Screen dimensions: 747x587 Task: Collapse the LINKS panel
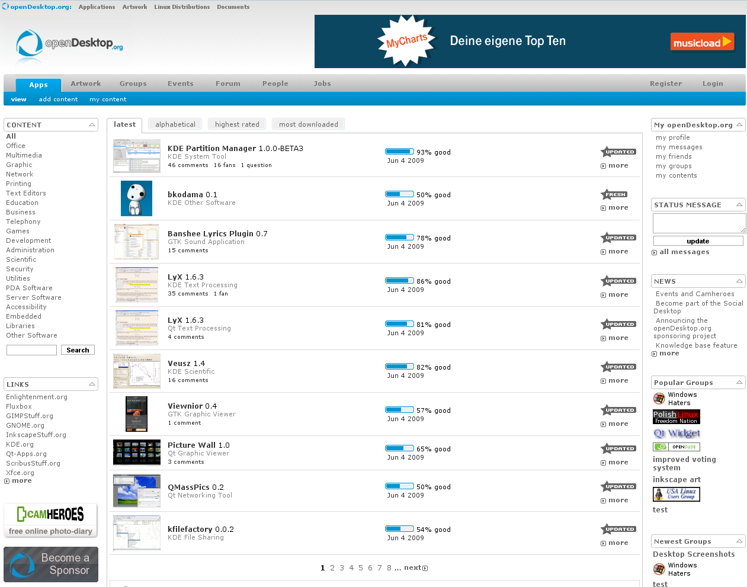(92, 384)
